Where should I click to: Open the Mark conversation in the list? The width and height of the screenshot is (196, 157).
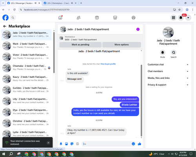tap(26, 46)
